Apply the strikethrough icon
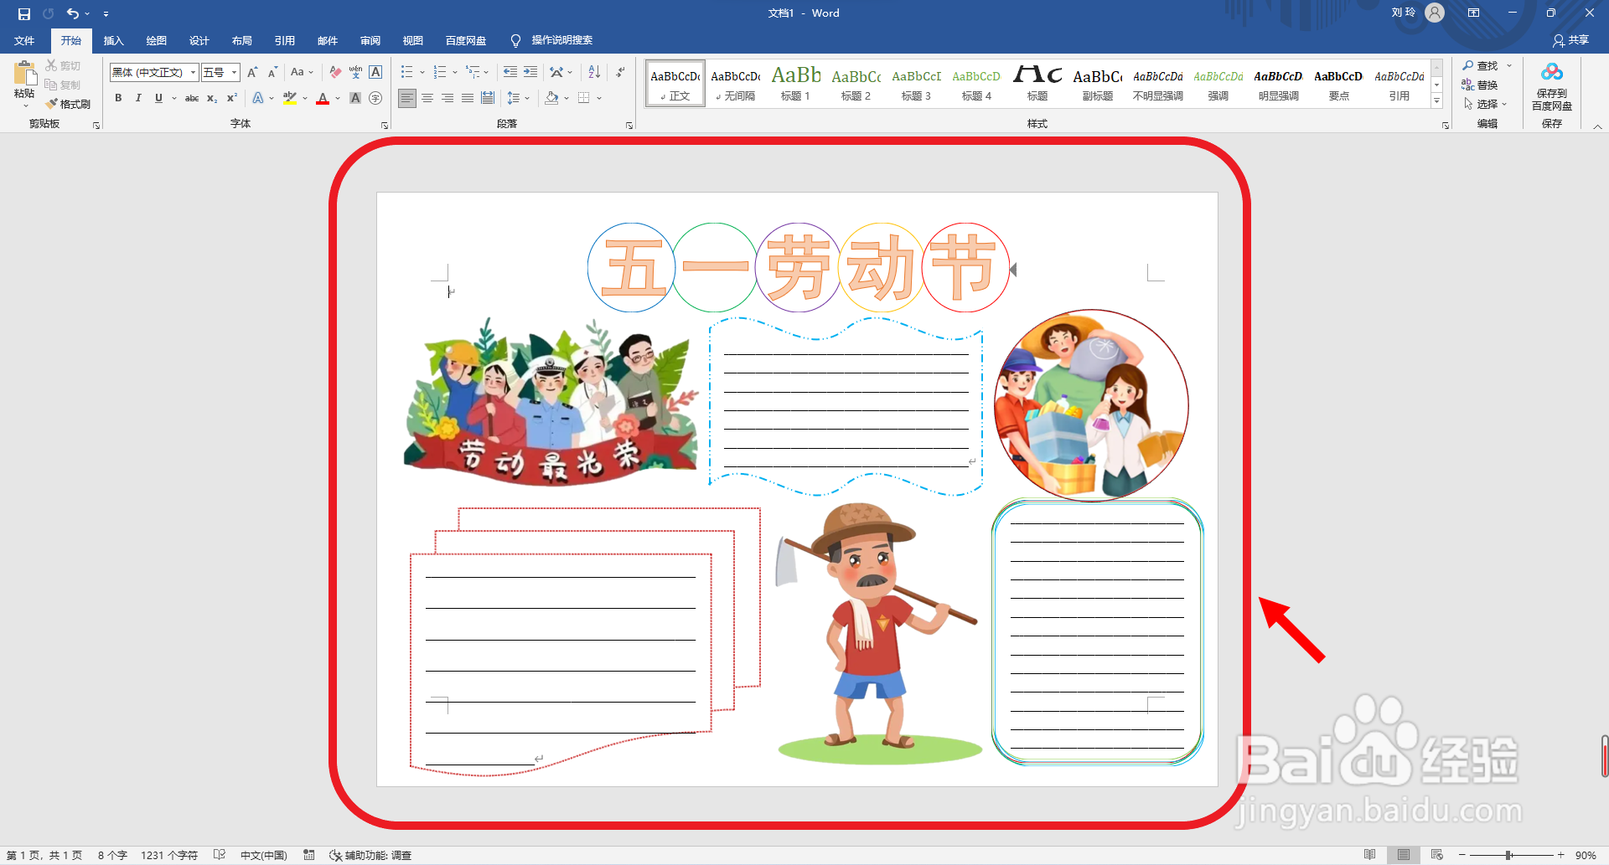This screenshot has height=865, width=1609. point(191,98)
